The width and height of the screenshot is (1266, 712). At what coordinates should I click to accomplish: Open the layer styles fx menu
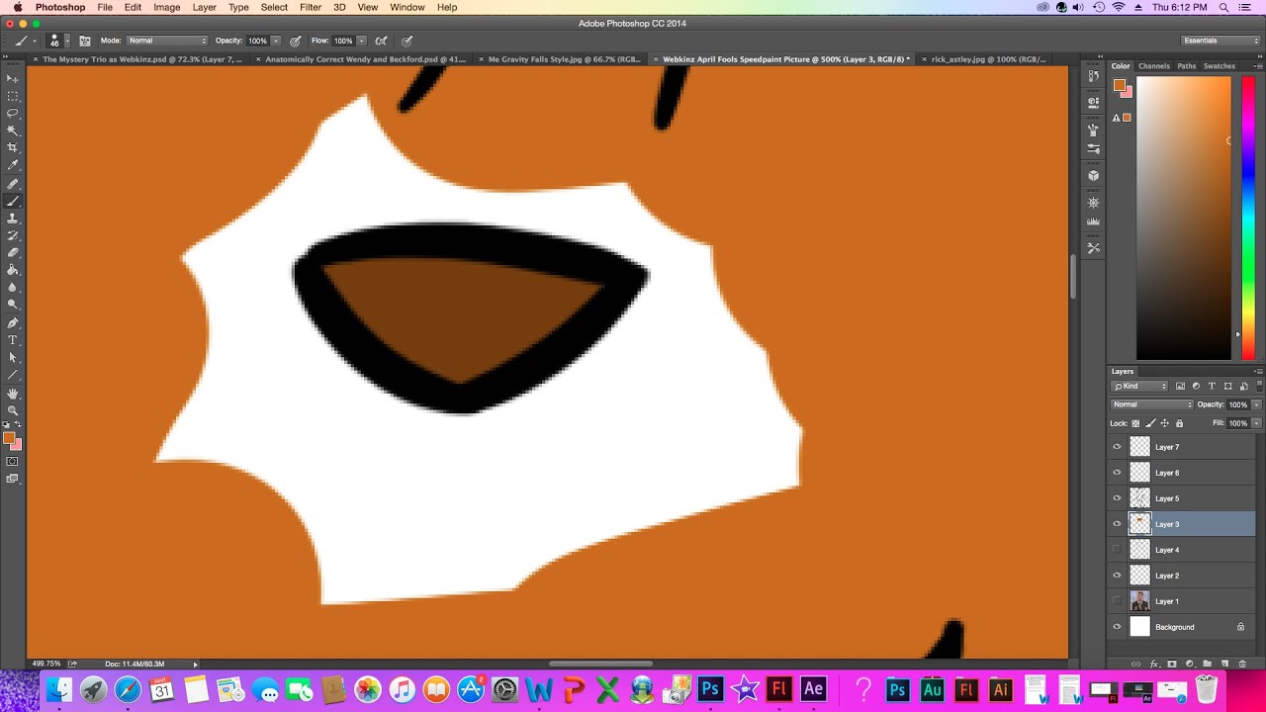(1154, 664)
